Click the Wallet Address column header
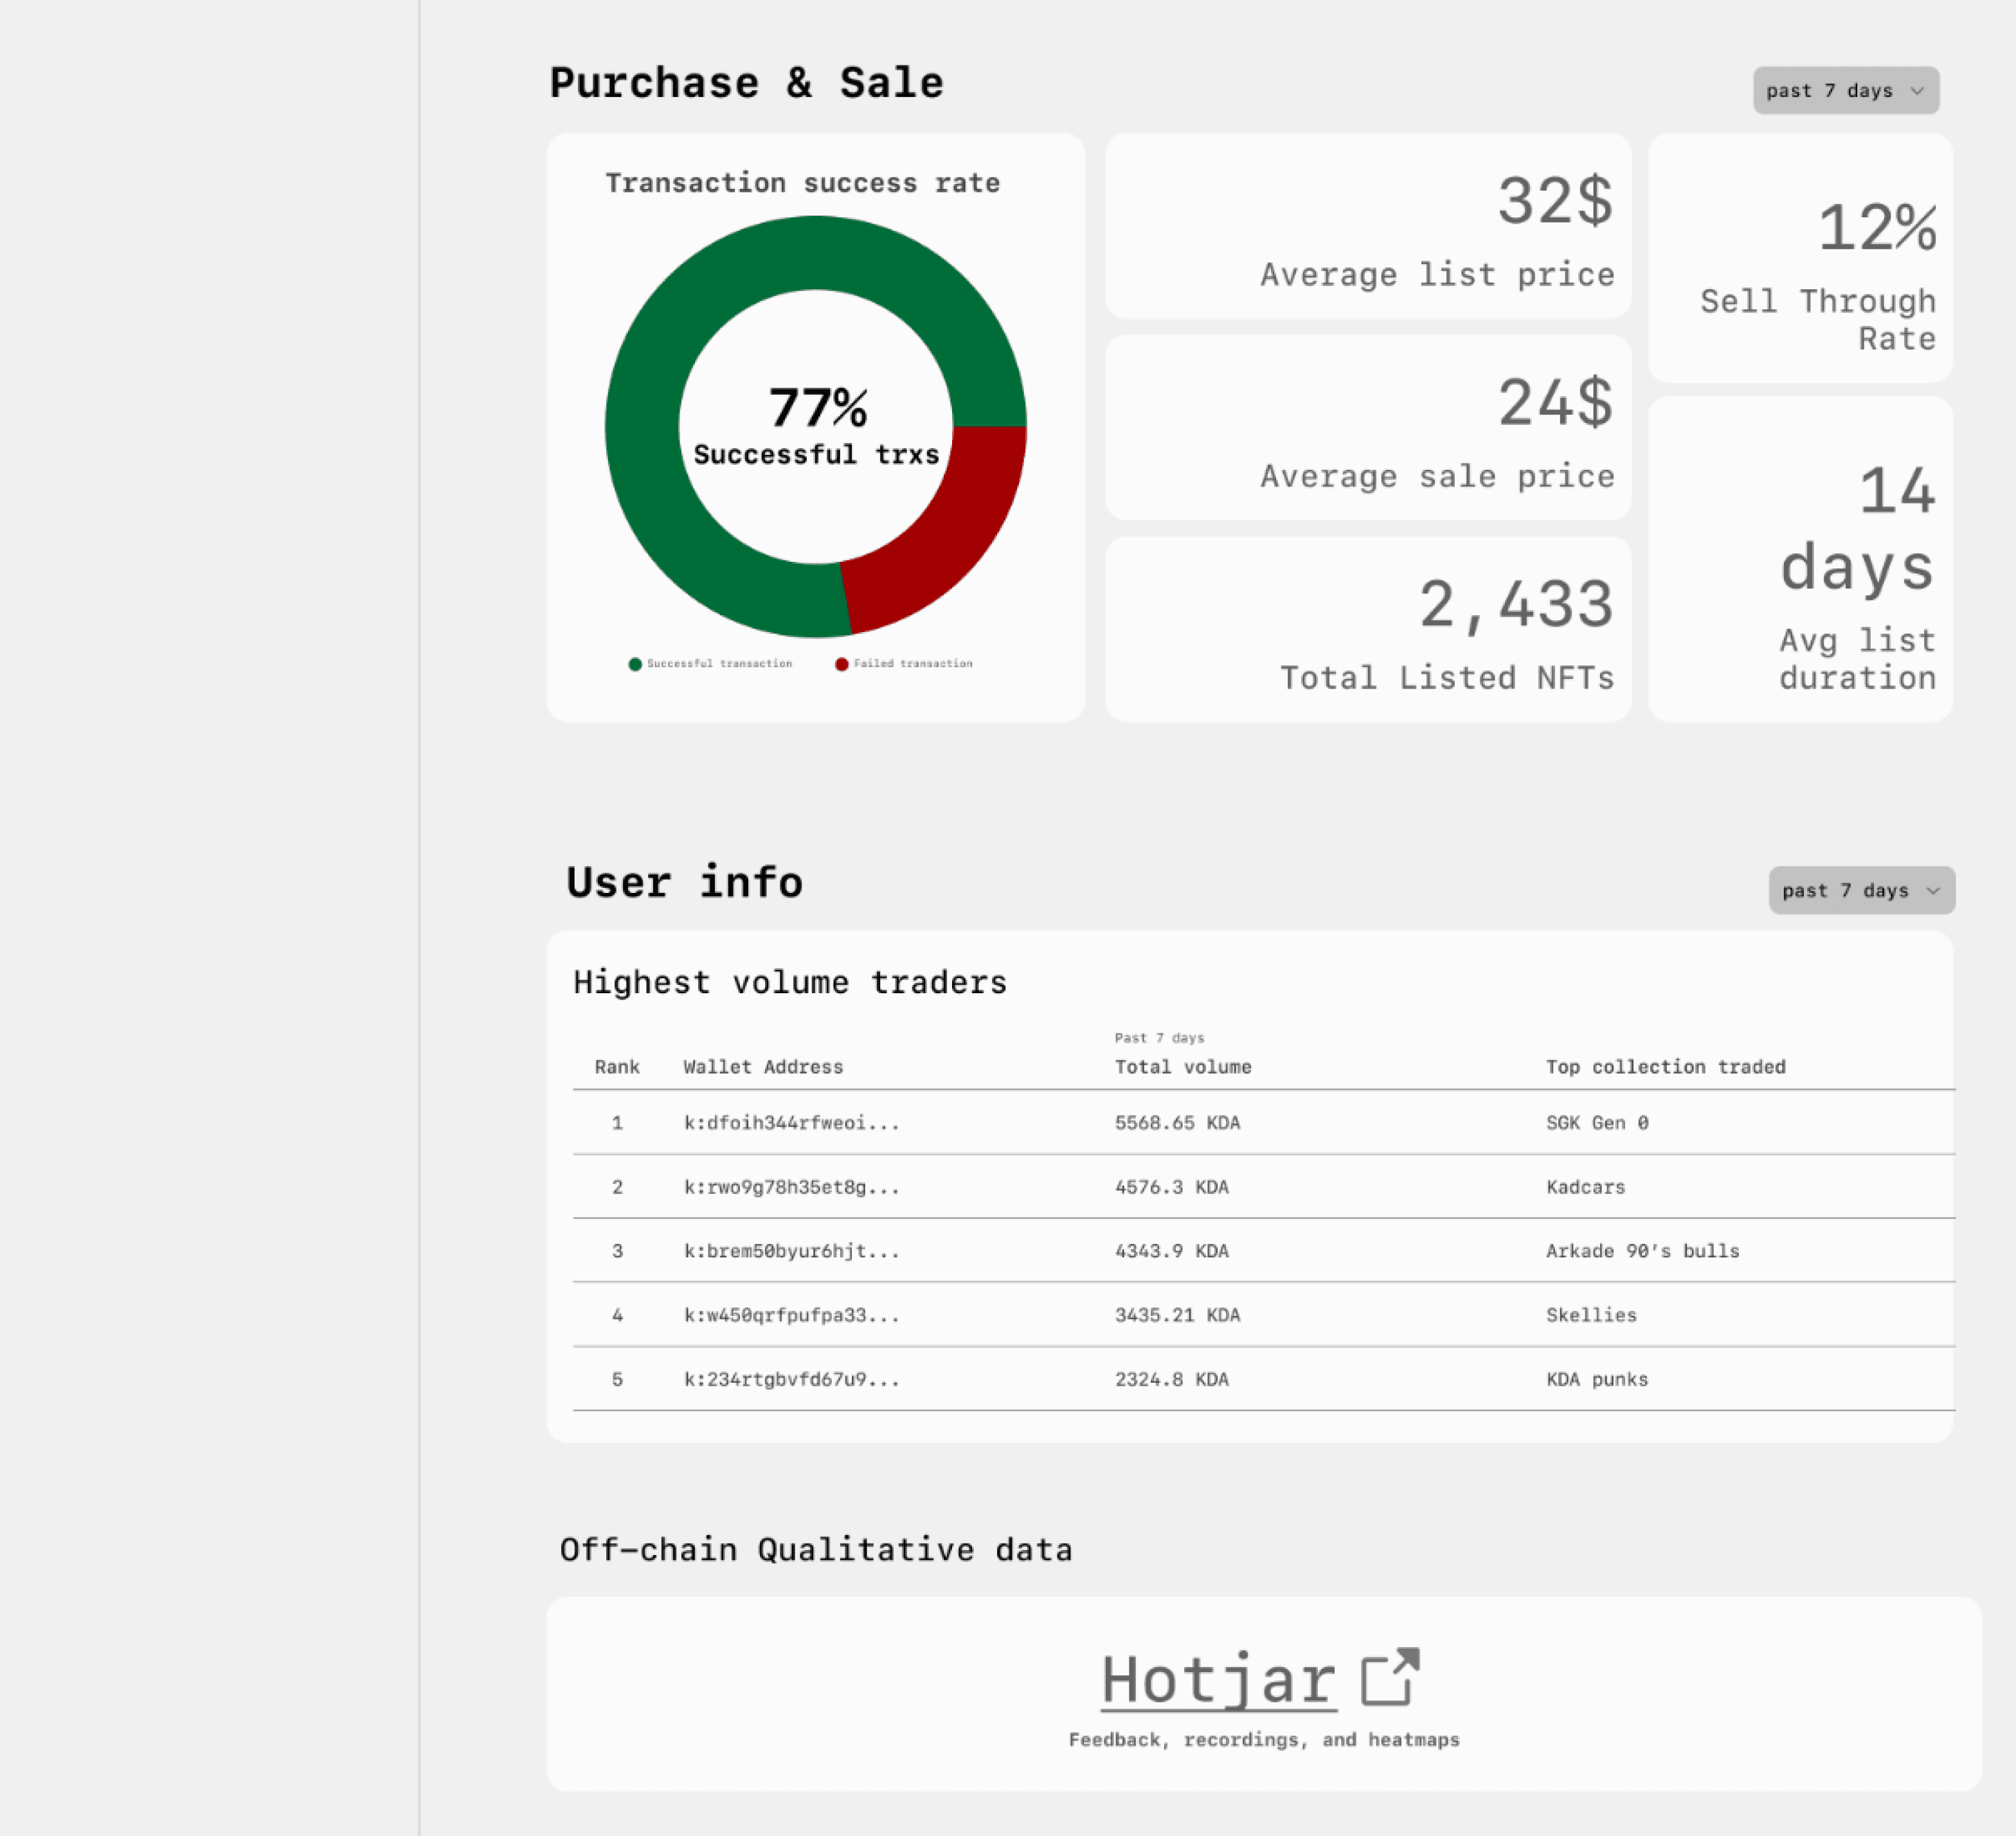2016x1836 pixels. (x=763, y=1067)
